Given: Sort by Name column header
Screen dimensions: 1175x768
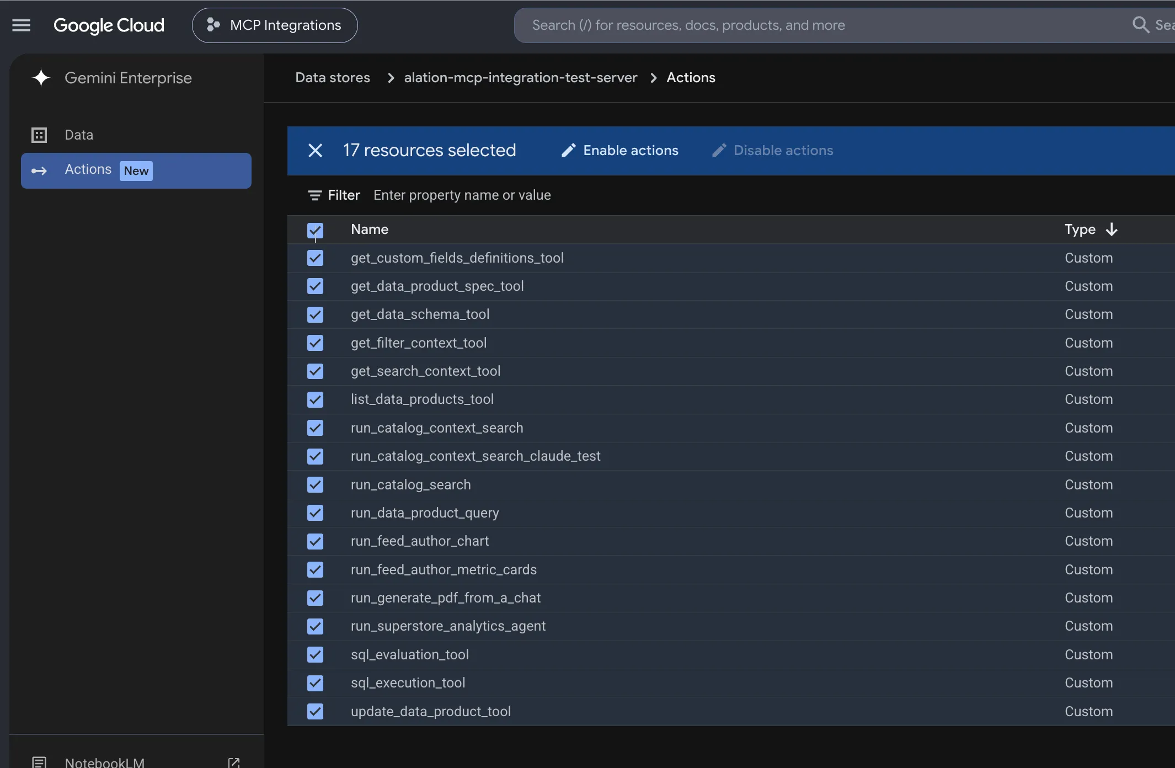Looking at the screenshot, I should (370, 230).
